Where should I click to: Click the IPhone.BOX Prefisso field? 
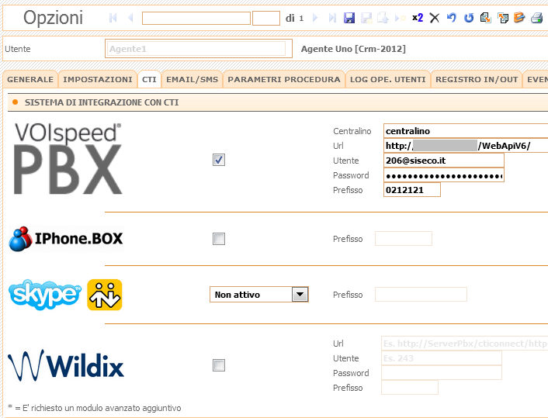(404, 239)
